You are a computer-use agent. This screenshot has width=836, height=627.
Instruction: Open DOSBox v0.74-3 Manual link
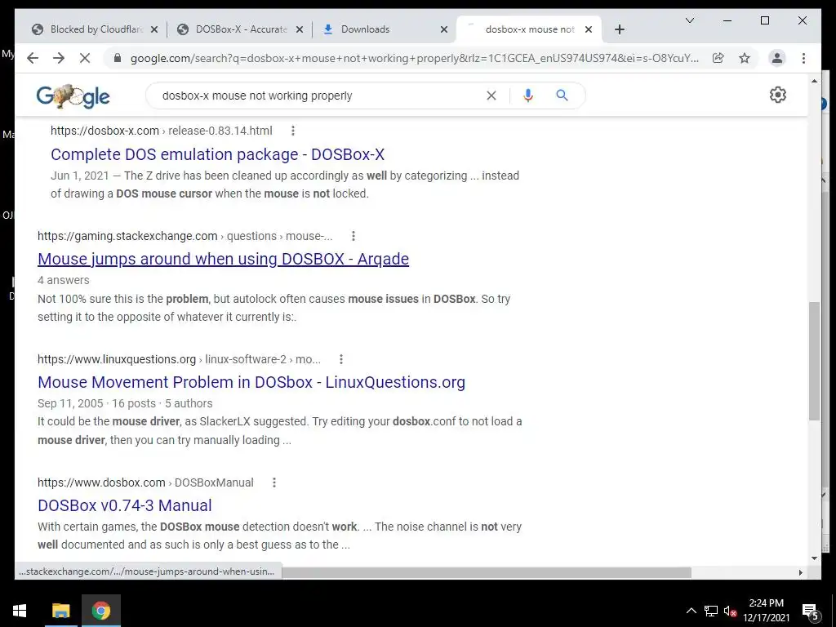click(x=125, y=505)
